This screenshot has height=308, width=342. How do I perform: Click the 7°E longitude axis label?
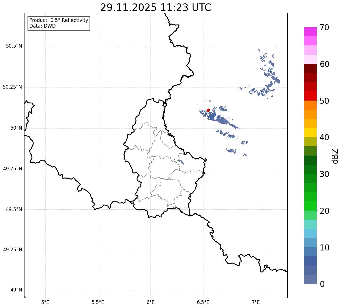(256, 302)
